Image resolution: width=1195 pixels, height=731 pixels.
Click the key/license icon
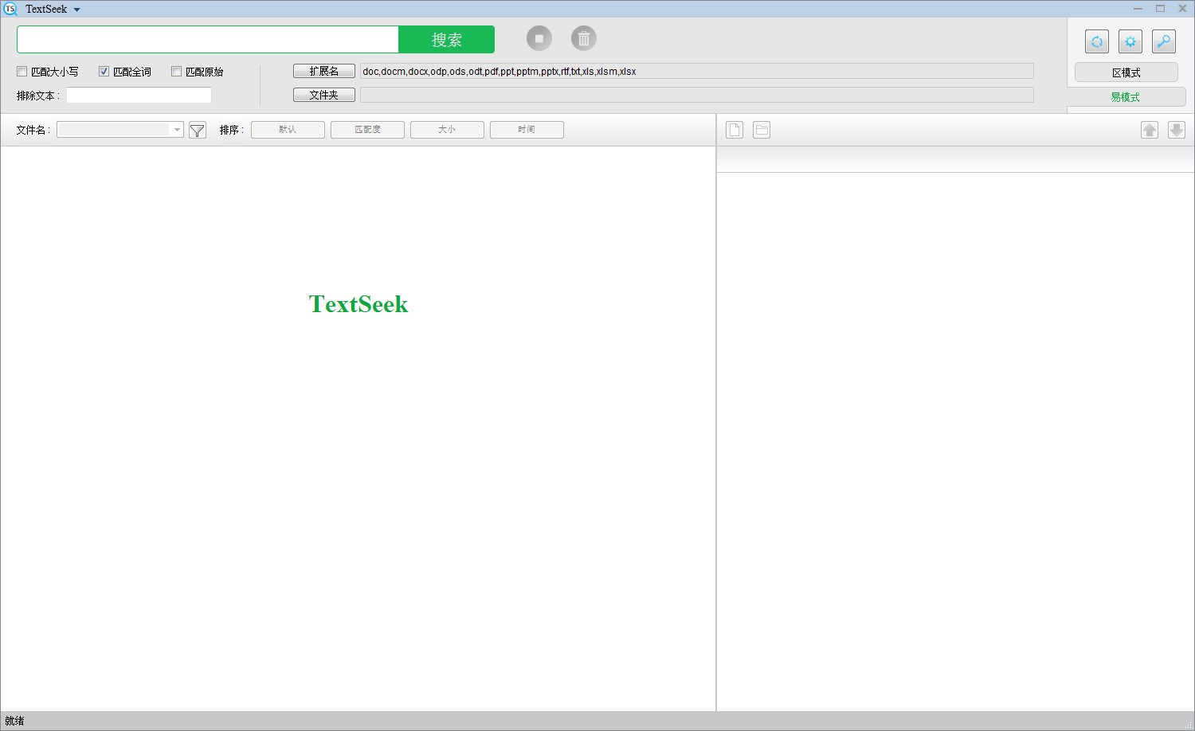[x=1164, y=41]
